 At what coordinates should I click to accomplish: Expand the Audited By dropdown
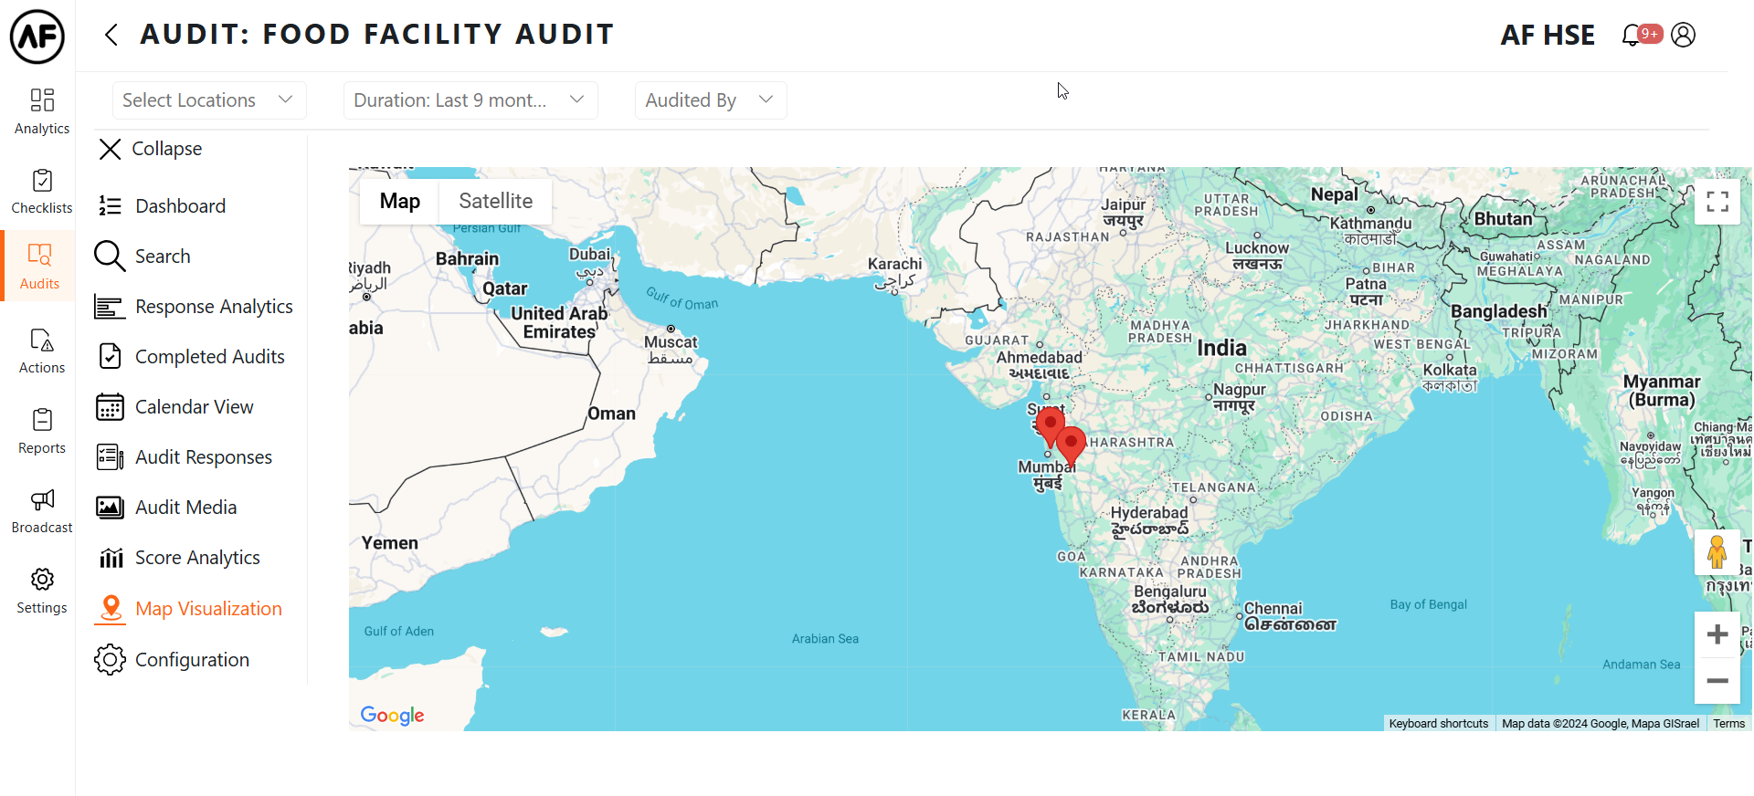pos(710,100)
